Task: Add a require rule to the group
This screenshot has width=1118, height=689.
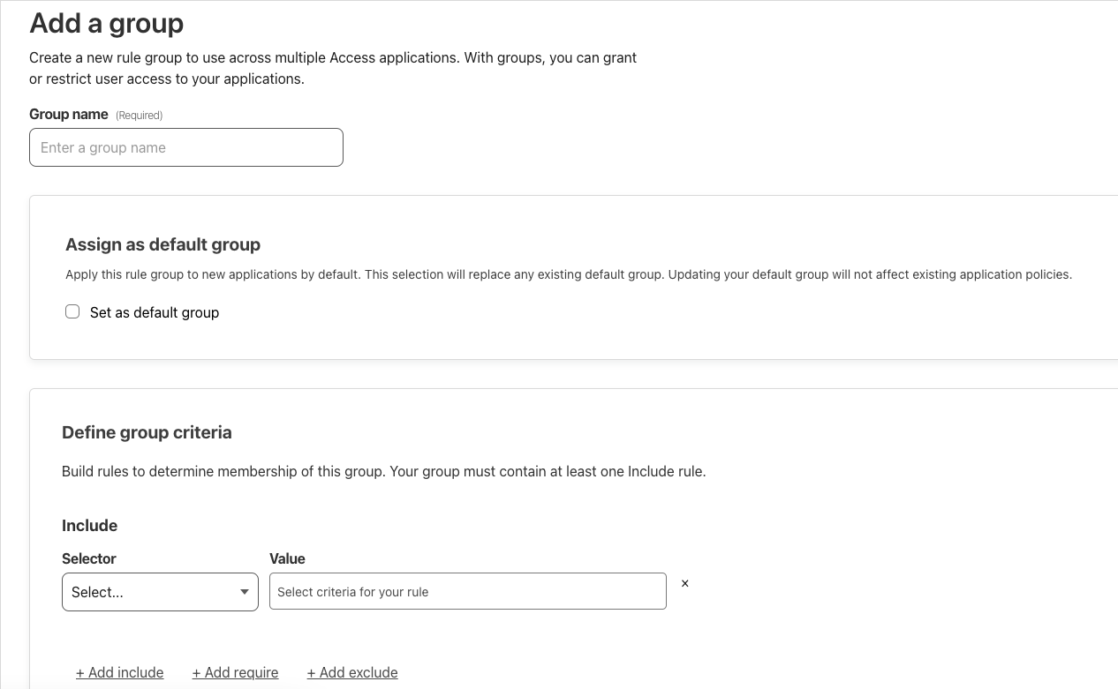Action: (x=235, y=672)
